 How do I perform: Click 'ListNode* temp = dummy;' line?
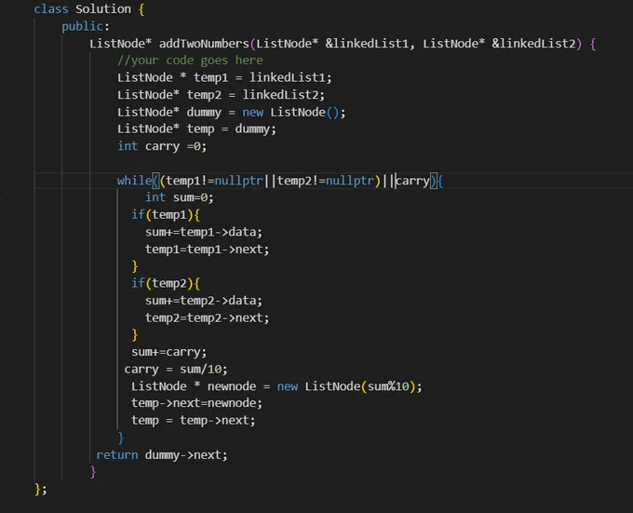click(x=196, y=129)
